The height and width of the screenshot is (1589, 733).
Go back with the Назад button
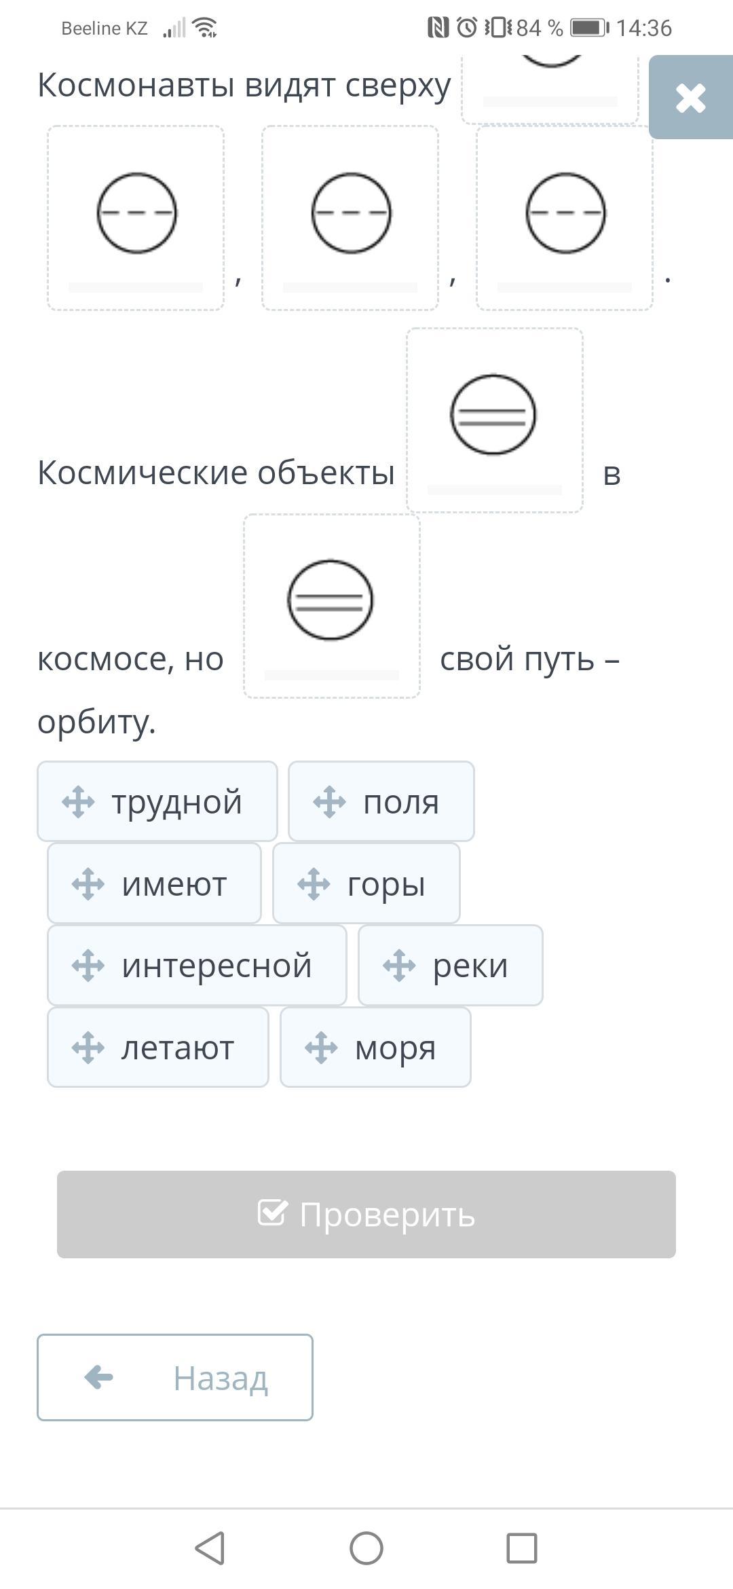tap(175, 1377)
